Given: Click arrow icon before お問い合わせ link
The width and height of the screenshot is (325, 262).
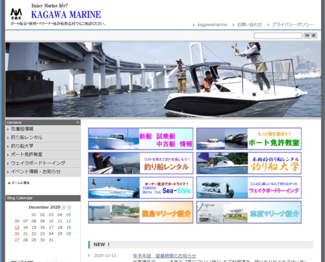Looking at the screenshot, I should click(234, 25).
